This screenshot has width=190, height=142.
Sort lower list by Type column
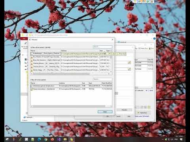(x=95, y=83)
